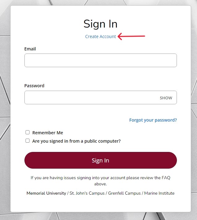Image resolution: width=197 pixels, height=220 pixels.
Task: Go to St. John's Campus link
Action: [x=87, y=193]
